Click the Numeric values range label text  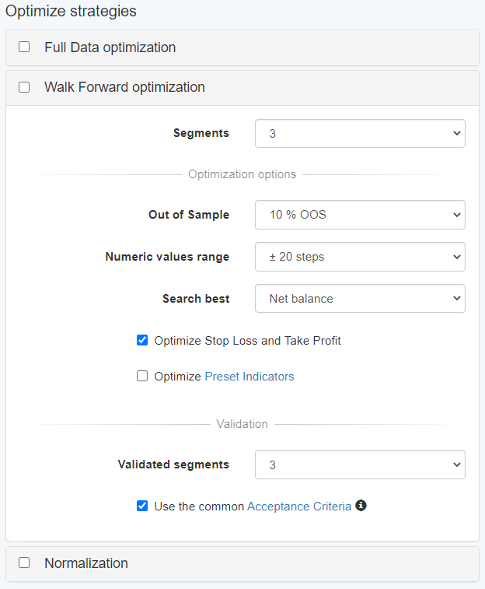click(x=167, y=257)
